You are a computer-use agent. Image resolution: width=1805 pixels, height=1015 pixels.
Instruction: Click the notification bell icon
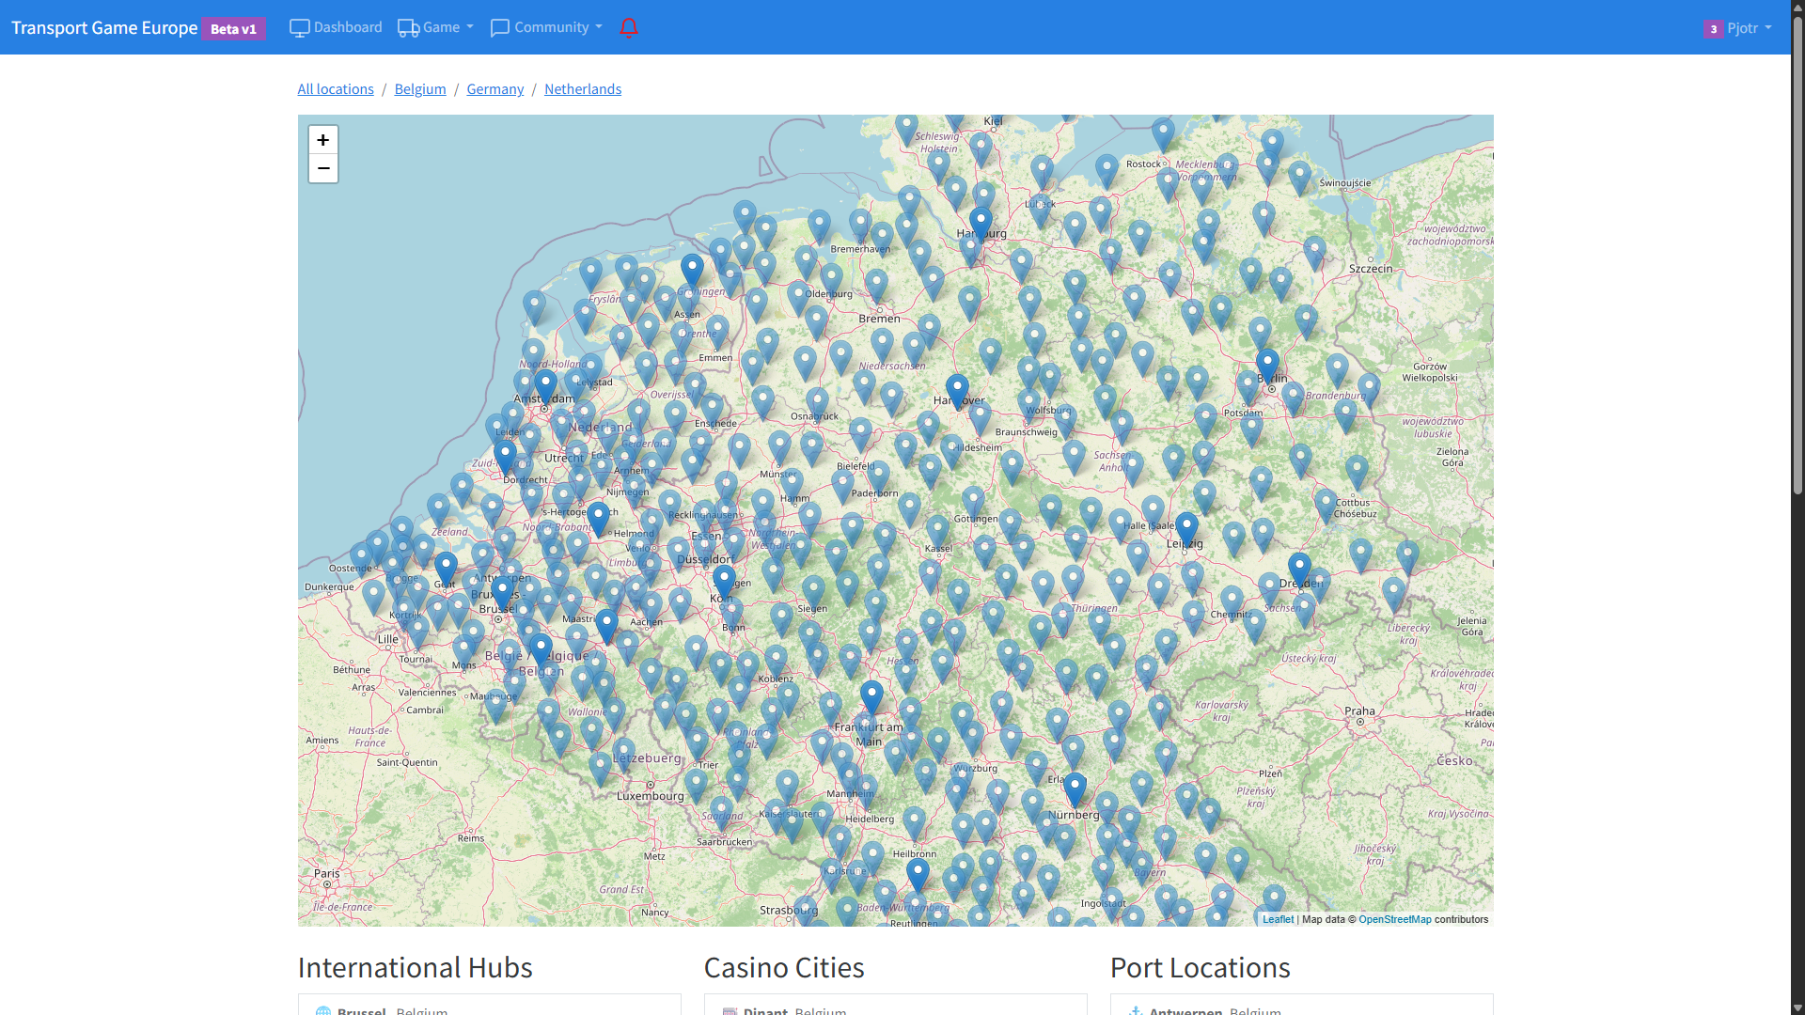point(629,27)
